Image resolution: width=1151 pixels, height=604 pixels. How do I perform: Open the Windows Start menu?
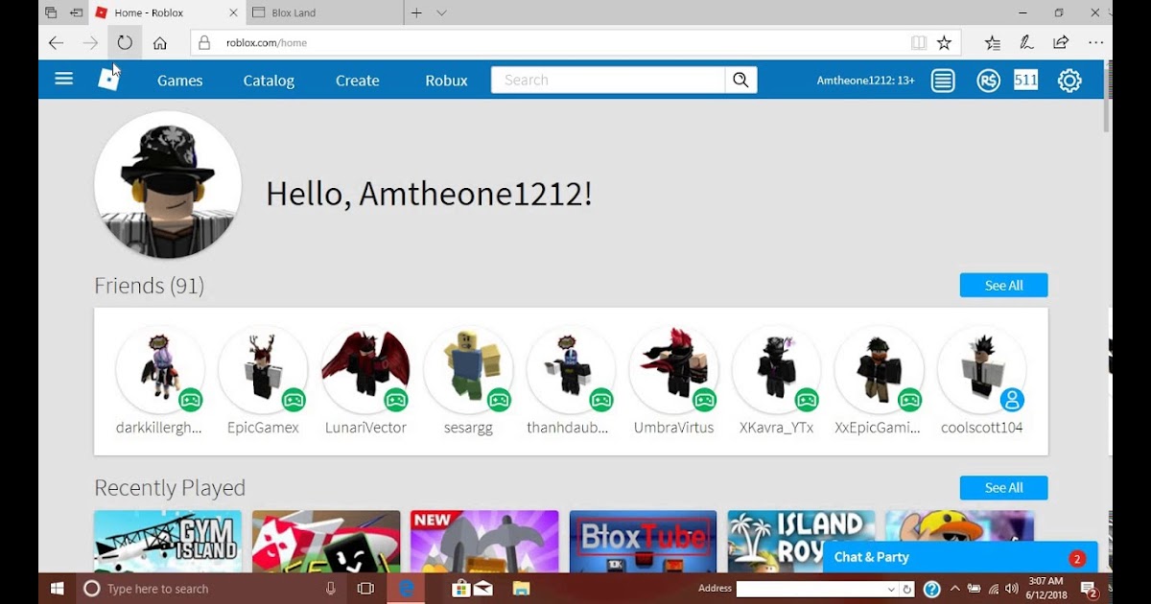(58, 589)
